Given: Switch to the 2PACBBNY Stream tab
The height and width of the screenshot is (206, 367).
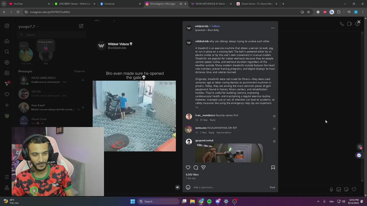Looking at the screenshot, I should click(75, 4).
